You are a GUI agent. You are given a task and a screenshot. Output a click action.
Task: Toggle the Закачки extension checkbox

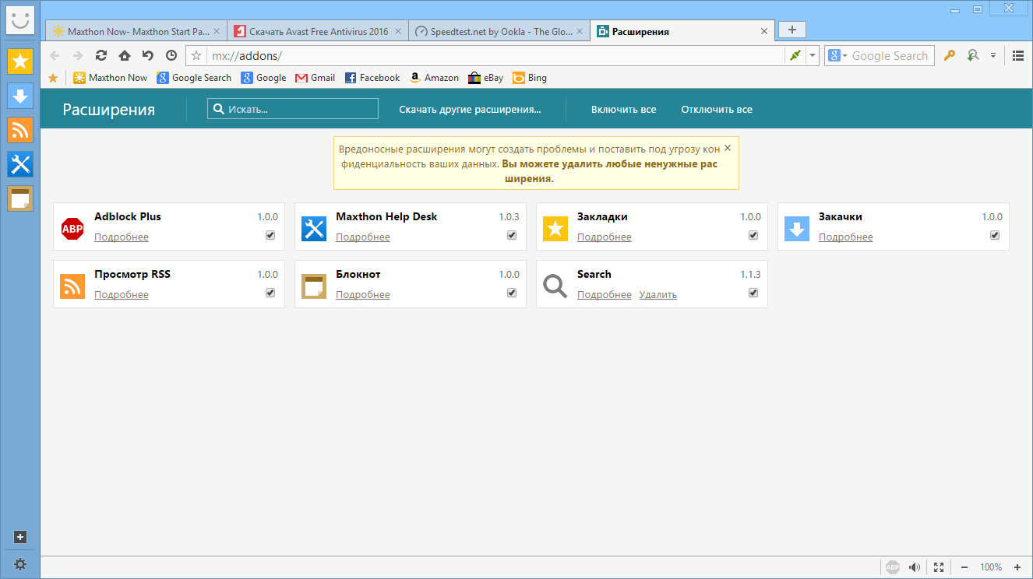(995, 235)
